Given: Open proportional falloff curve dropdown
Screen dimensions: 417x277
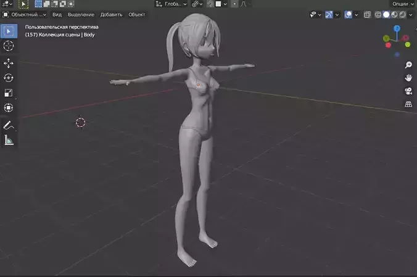Looking at the screenshot, I should coord(245,4).
